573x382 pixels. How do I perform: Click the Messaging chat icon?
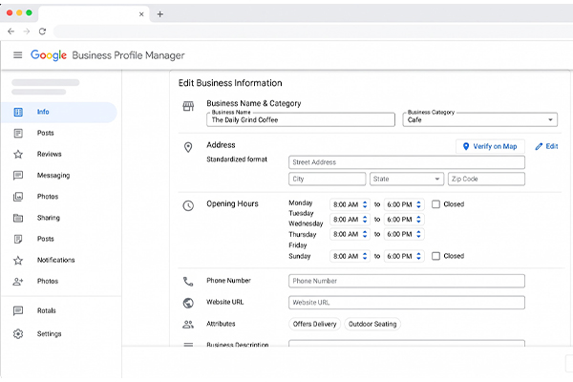click(x=18, y=176)
